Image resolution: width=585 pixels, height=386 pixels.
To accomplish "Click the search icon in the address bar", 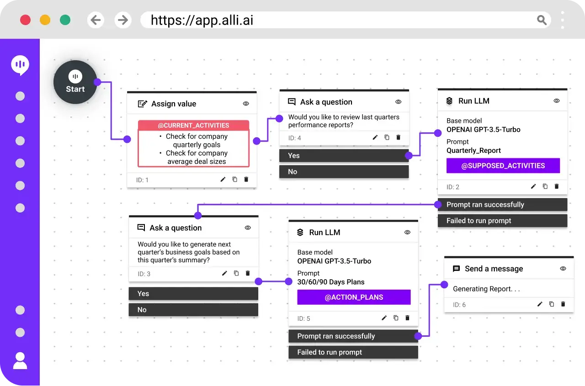I will coord(542,20).
